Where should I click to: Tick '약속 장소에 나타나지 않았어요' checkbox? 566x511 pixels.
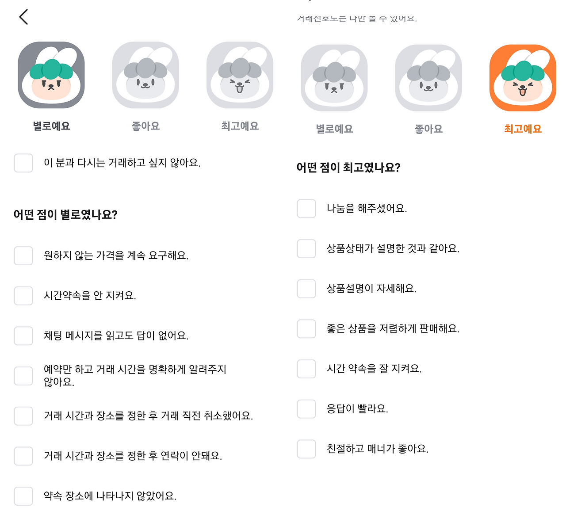[23, 496]
